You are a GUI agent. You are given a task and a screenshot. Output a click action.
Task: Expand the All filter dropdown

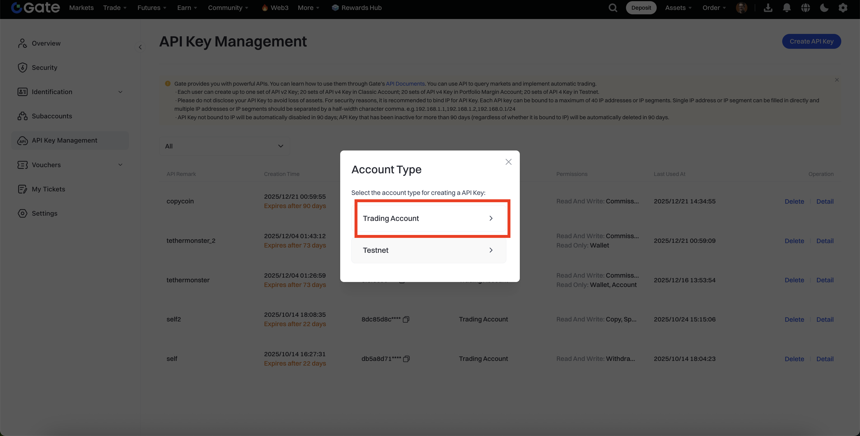(224, 146)
